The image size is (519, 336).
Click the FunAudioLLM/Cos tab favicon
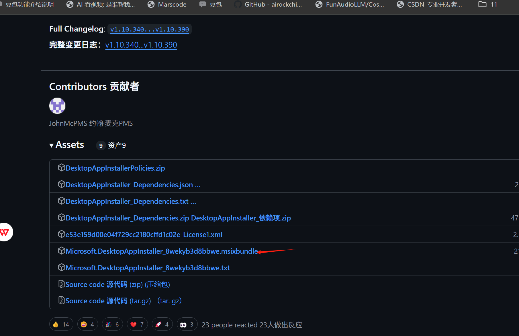click(x=319, y=4)
